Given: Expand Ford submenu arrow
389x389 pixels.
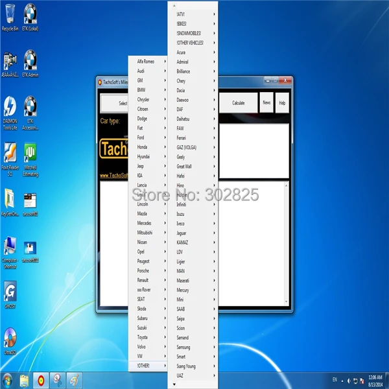Looking at the screenshot, I should point(165,137).
